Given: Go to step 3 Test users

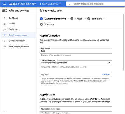Looking at the screenshot, I should (95, 19).
